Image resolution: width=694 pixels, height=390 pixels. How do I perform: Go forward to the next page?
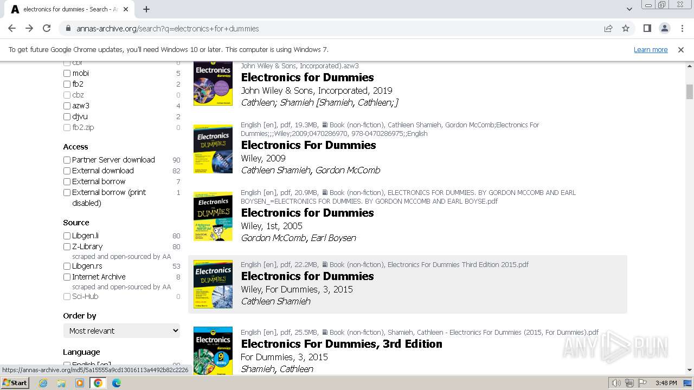click(29, 28)
